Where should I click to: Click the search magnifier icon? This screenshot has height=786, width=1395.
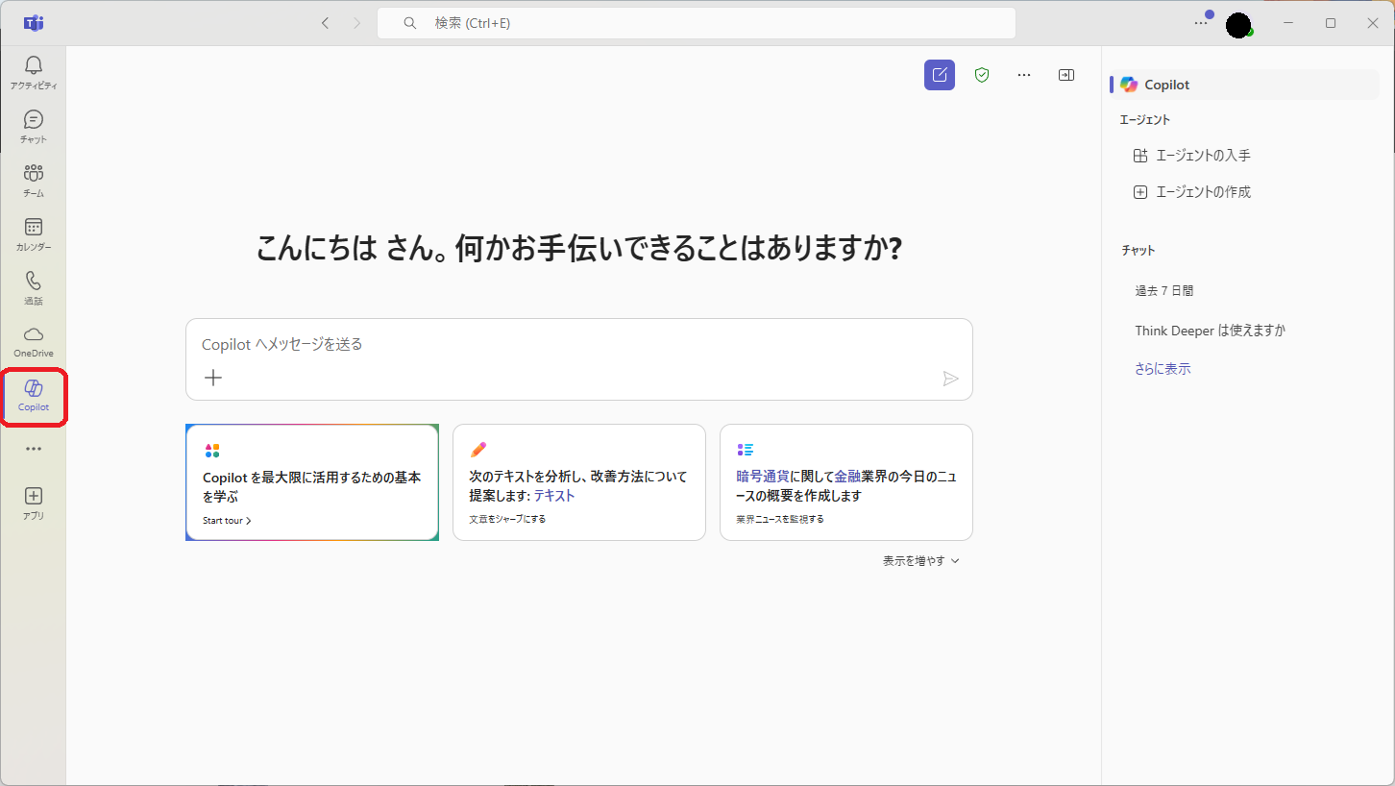click(x=410, y=23)
